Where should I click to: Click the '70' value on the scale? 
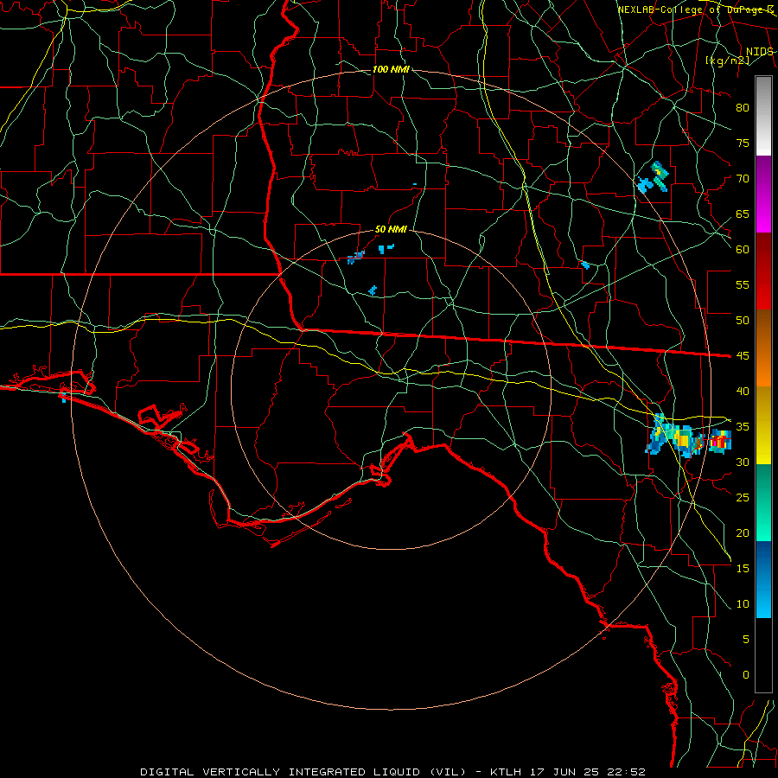click(743, 179)
